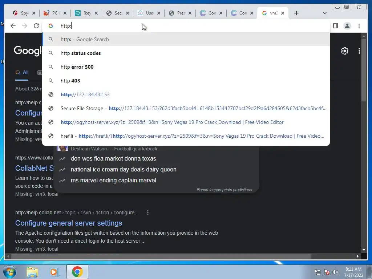The width and height of the screenshot is (372, 279).
Task: Close the Sec tab
Action: pos(128,13)
